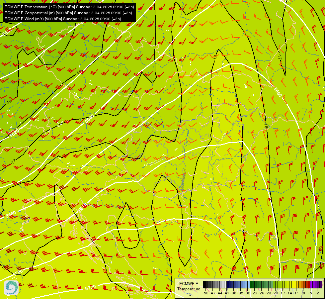Click the darkest red legend swatch left of -5

[x=309, y=284]
